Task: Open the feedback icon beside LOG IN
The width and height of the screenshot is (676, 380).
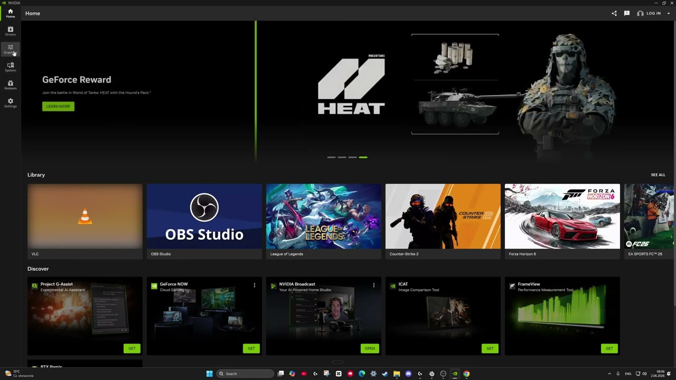Action: tap(627, 13)
